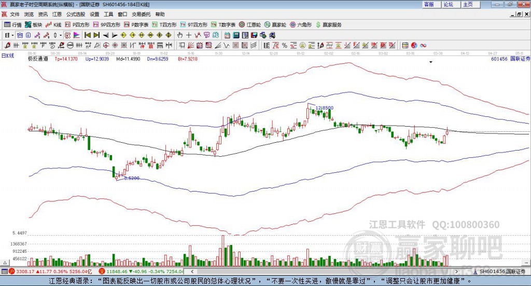Click the Up=12.9039 indicator value
531x286 pixels.
click(97, 59)
